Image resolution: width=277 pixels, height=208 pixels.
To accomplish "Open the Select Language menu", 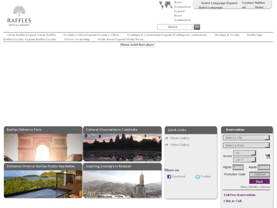I will click(218, 5).
